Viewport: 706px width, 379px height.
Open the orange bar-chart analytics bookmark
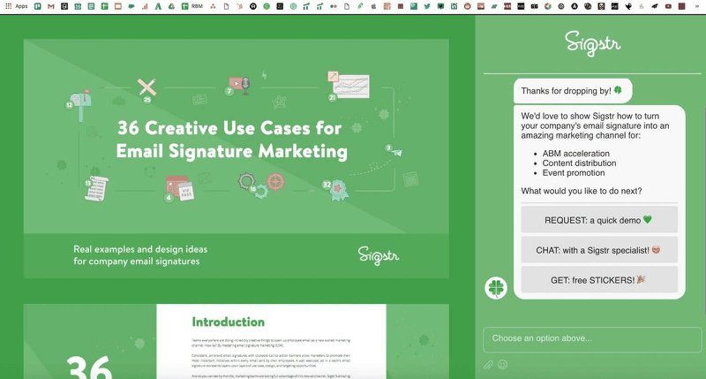(x=145, y=6)
